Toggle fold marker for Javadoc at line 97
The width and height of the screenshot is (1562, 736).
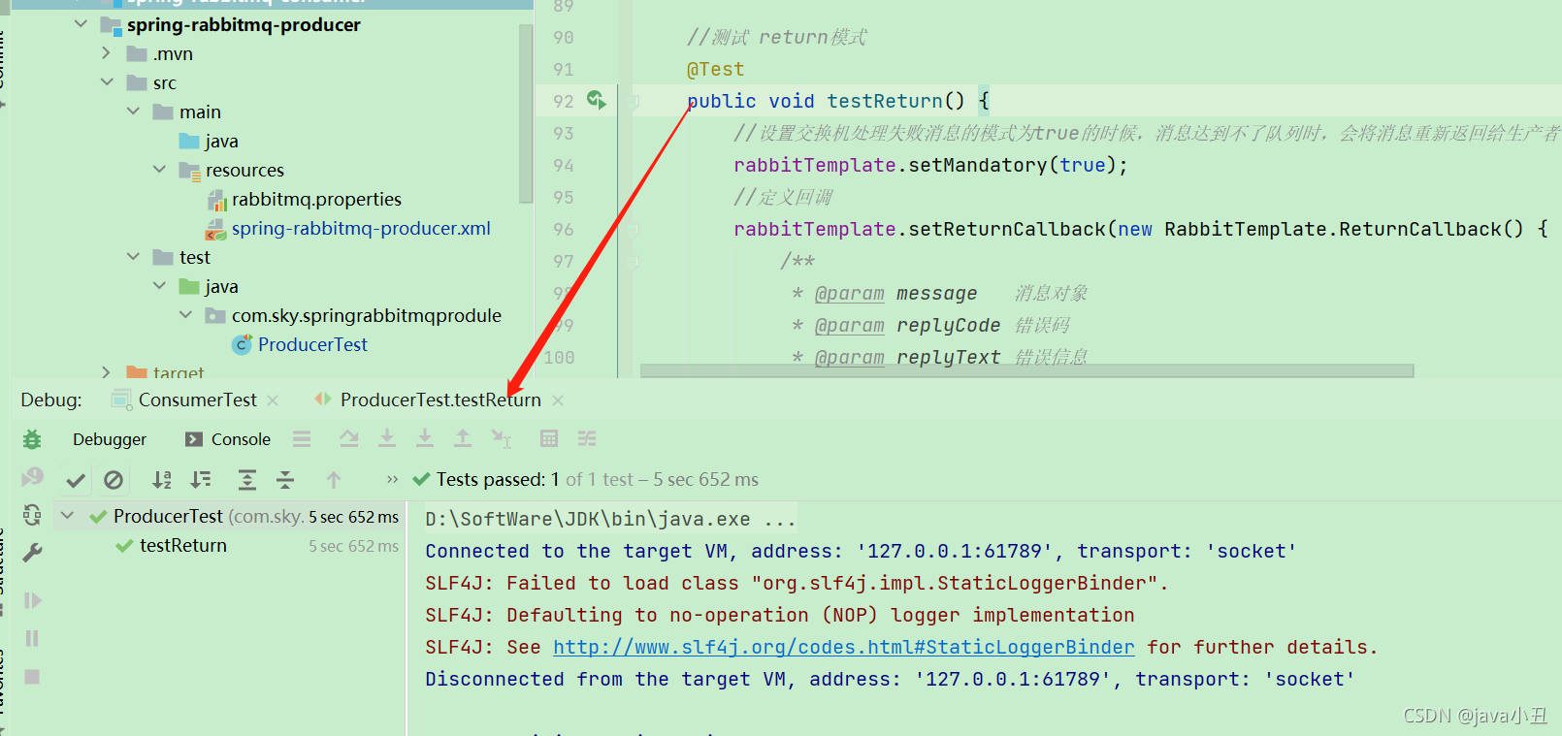pyautogui.click(x=635, y=261)
